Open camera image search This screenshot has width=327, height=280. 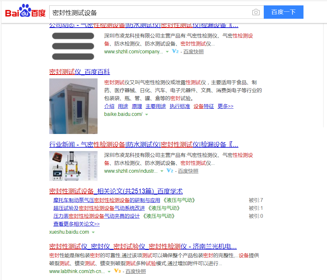coord(256,12)
